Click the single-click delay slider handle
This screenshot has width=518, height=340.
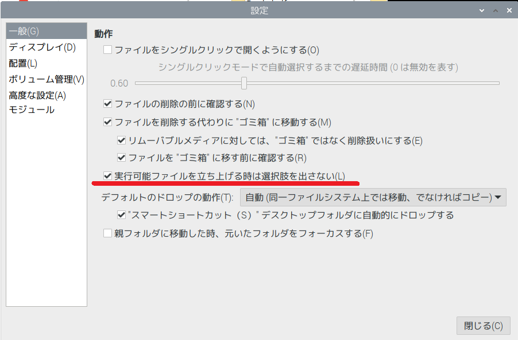click(x=244, y=83)
